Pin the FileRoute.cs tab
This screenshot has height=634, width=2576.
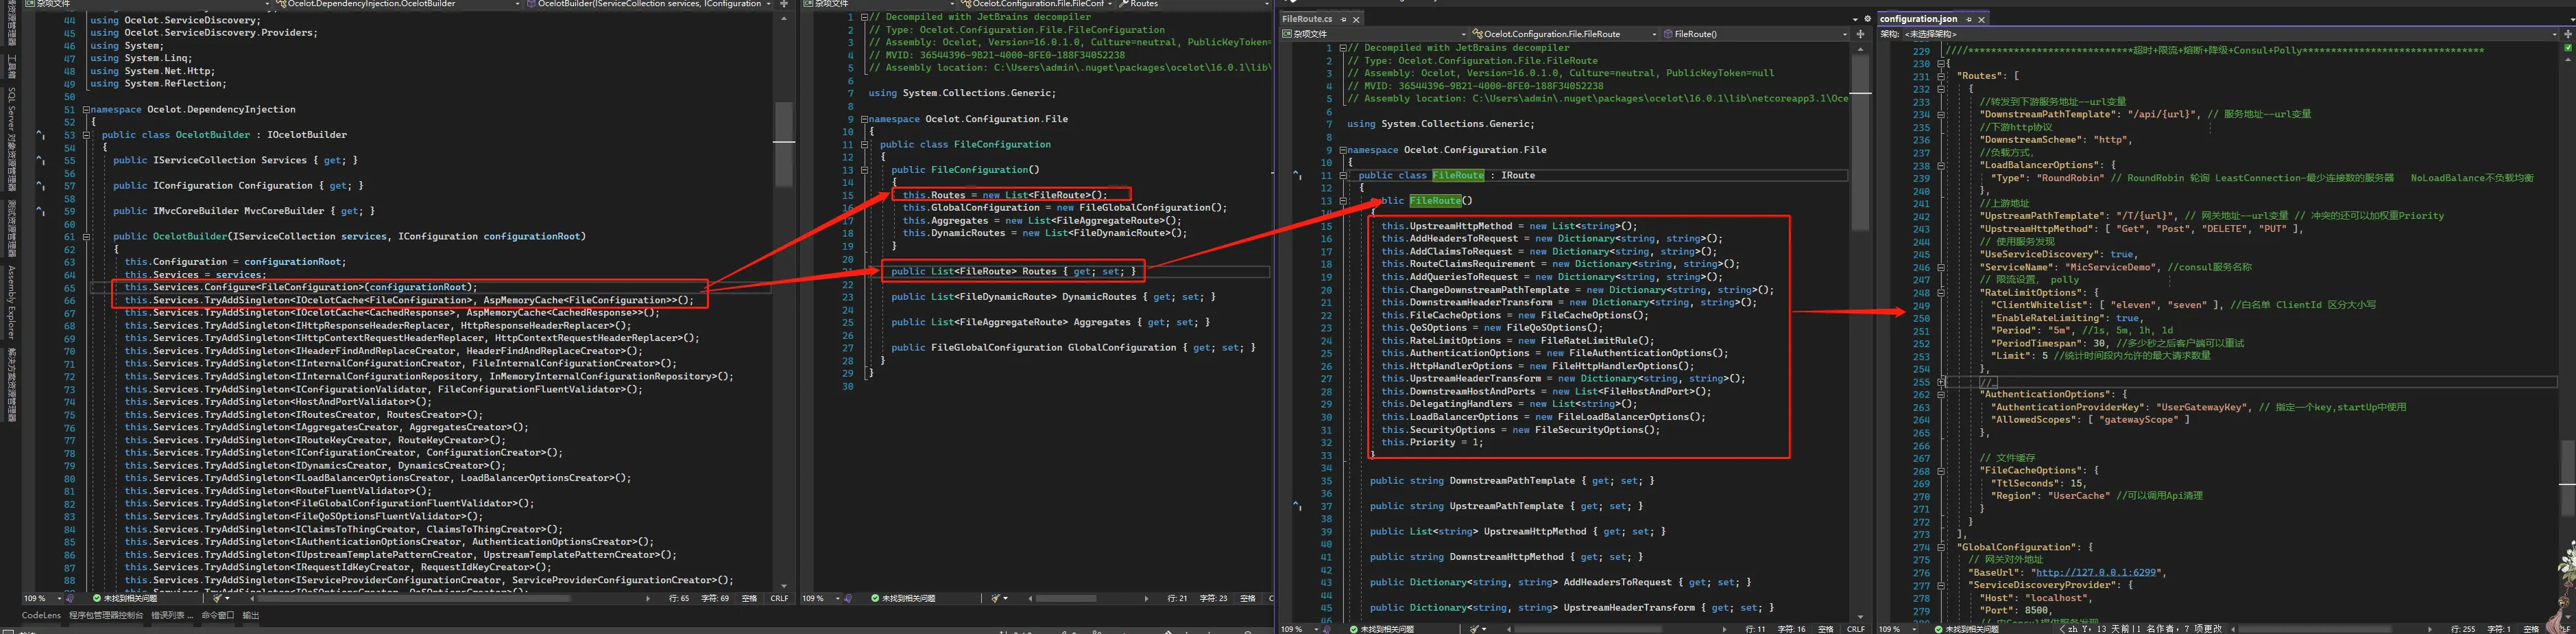point(1344,19)
